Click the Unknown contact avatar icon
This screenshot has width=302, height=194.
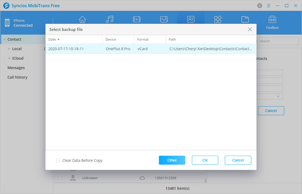pyautogui.click(x=73, y=178)
